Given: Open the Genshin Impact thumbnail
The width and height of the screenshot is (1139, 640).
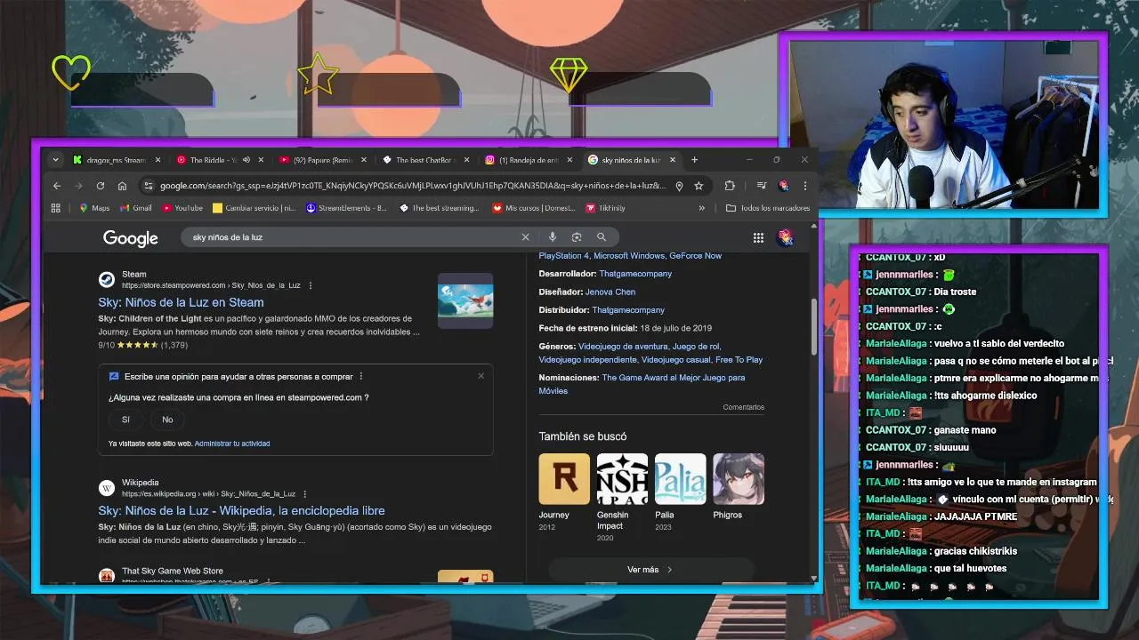Looking at the screenshot, I should point(622,479).
